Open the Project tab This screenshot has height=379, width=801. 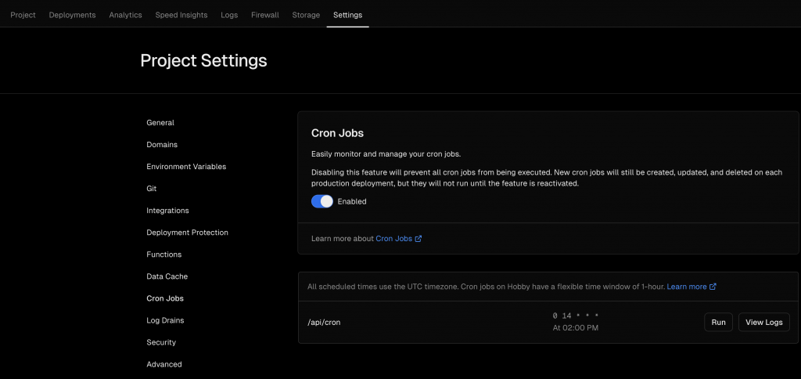pos(23,15)
